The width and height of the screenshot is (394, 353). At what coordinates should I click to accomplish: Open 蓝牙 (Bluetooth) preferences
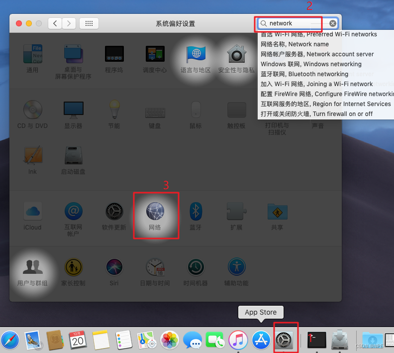[196, 216]
